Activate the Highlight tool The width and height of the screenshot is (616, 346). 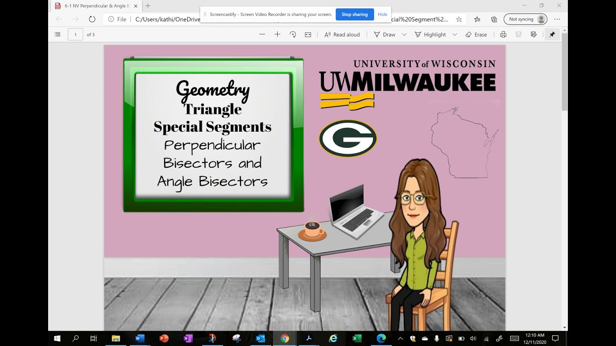pos(430,35)
